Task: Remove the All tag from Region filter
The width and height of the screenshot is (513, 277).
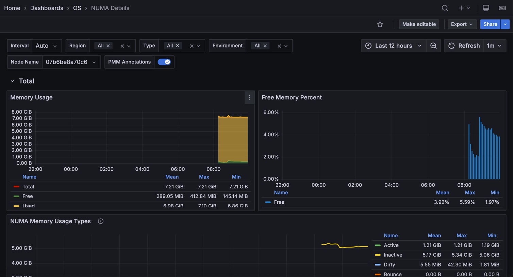Action: pyautogui.click(x=108, y=45)
